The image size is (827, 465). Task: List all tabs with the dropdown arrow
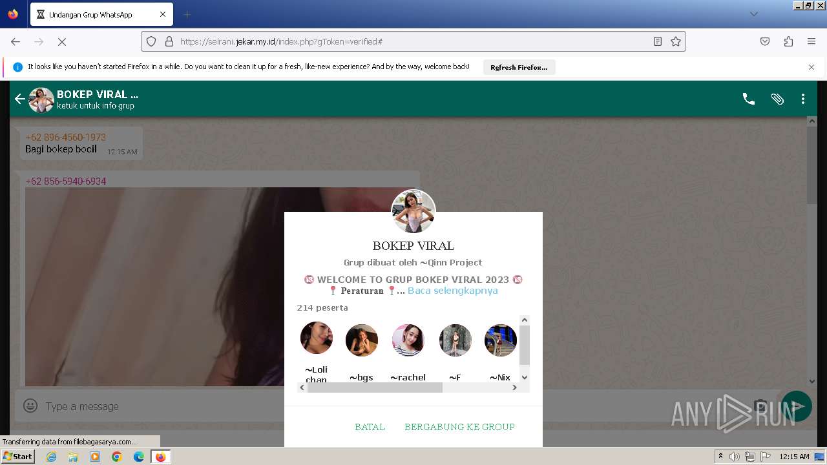(754, 14)
